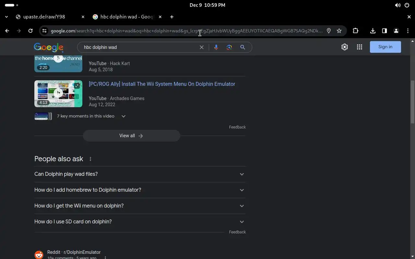Open location permission icon in address bar
This screenshot has height=259, width=415.
329,31
